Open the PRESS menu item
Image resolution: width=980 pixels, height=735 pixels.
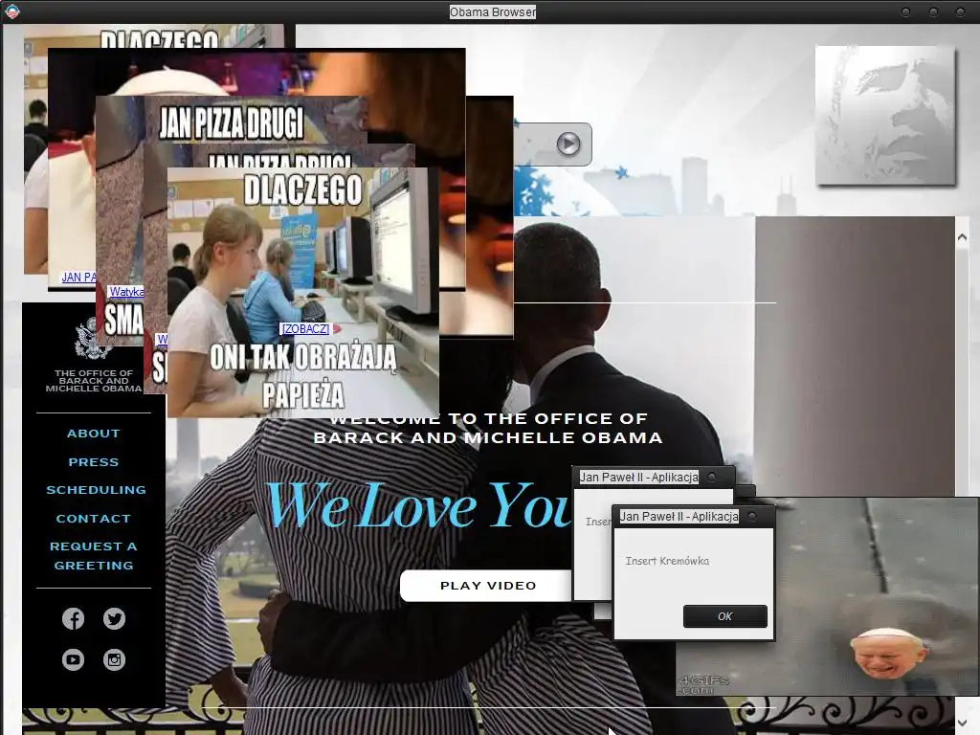94,462
